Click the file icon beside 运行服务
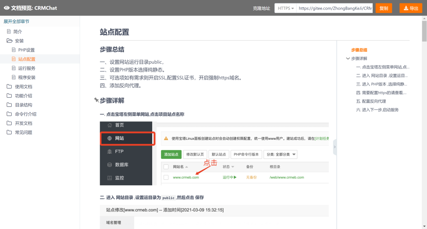The height and width of the screenshot is (229, 427). (x=14, y=68)
